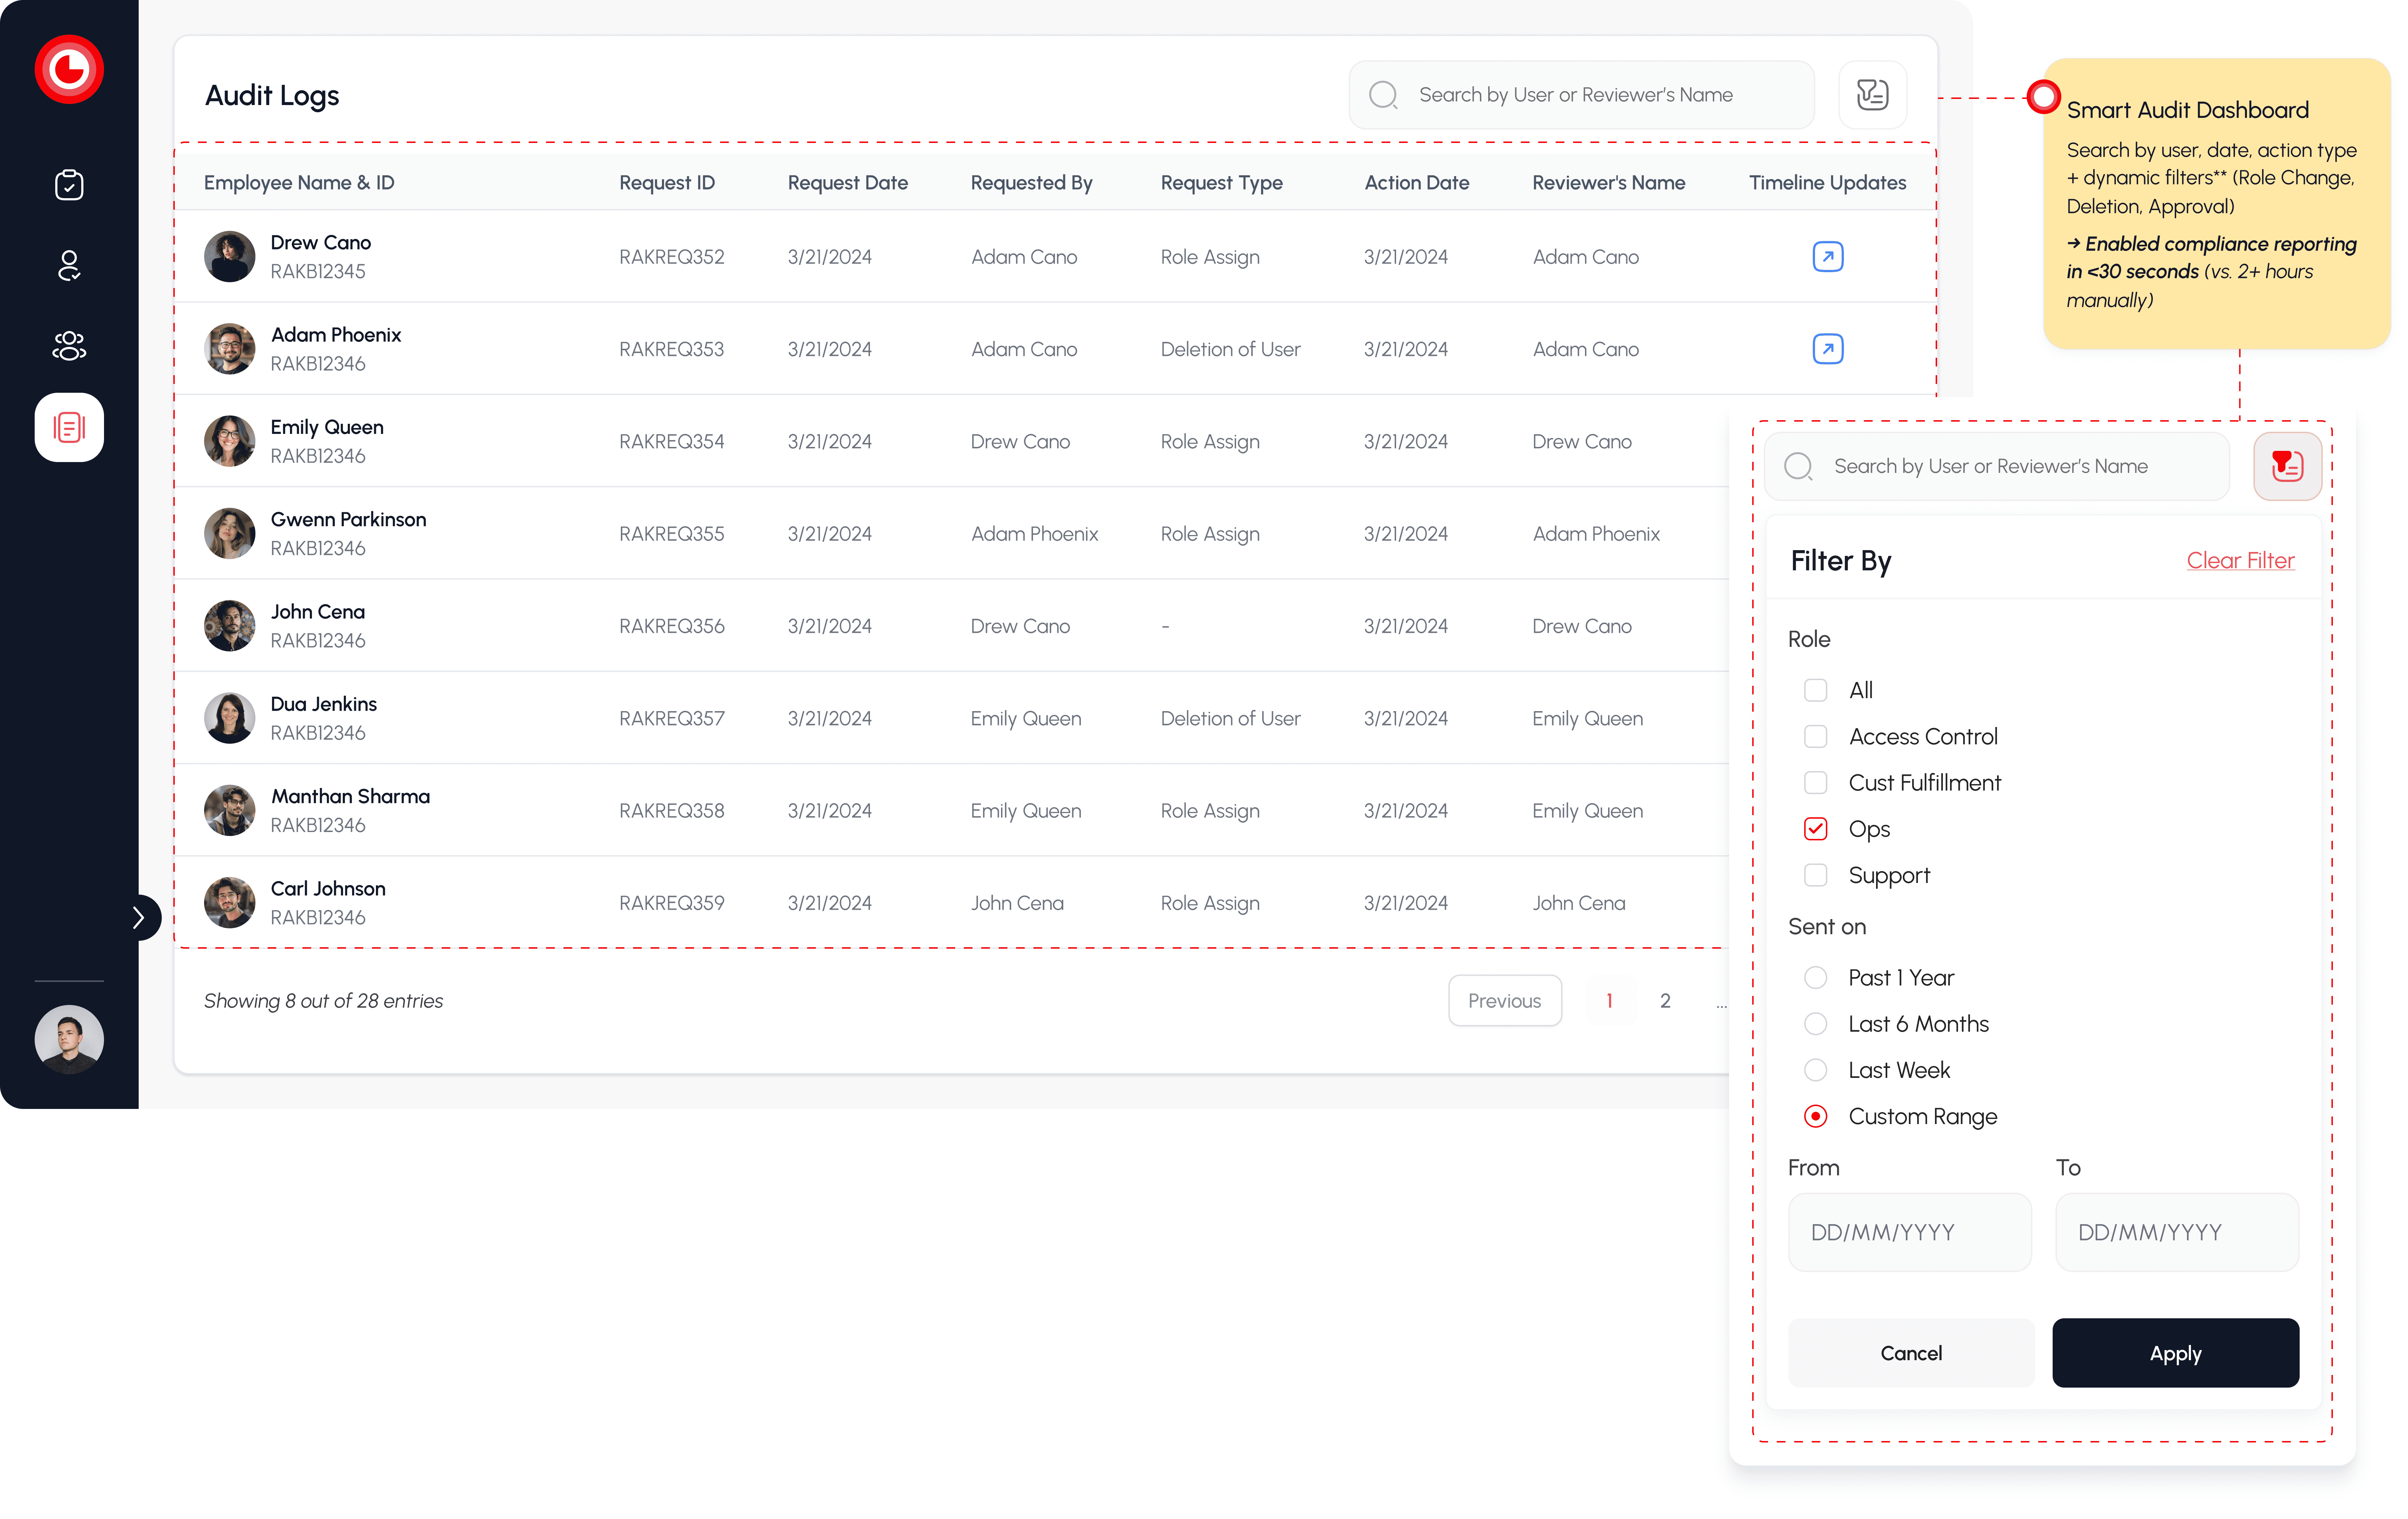Click the filter icon beside Audit Logs search

coord(1872,95)
